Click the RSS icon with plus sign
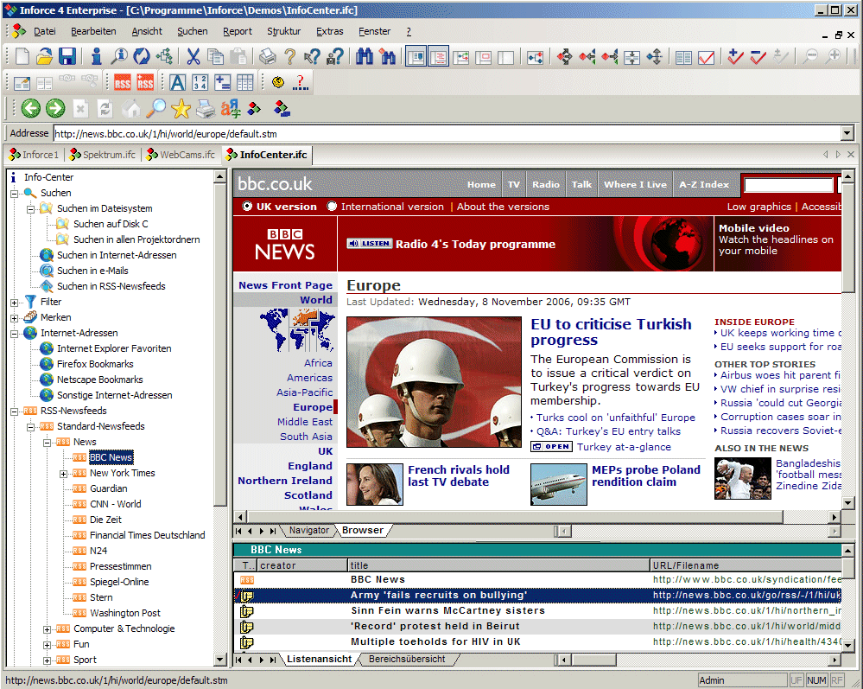 coord(145,83)
